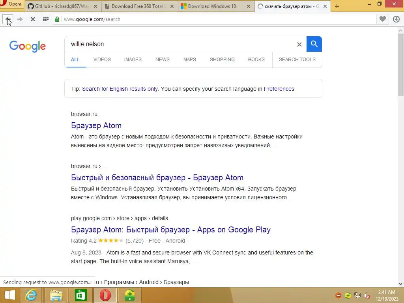Close the скачать браузер атом tab

click(325, 6)
